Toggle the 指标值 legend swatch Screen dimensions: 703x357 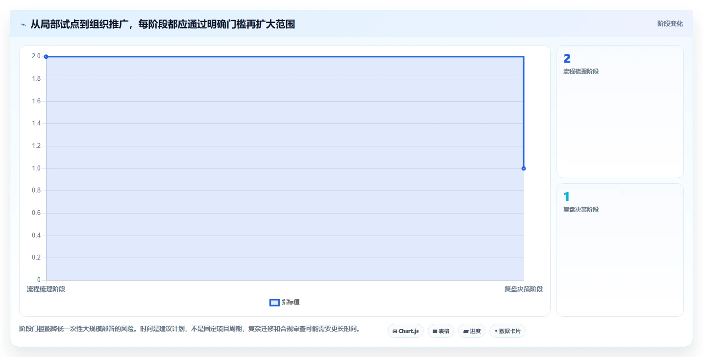274,303
